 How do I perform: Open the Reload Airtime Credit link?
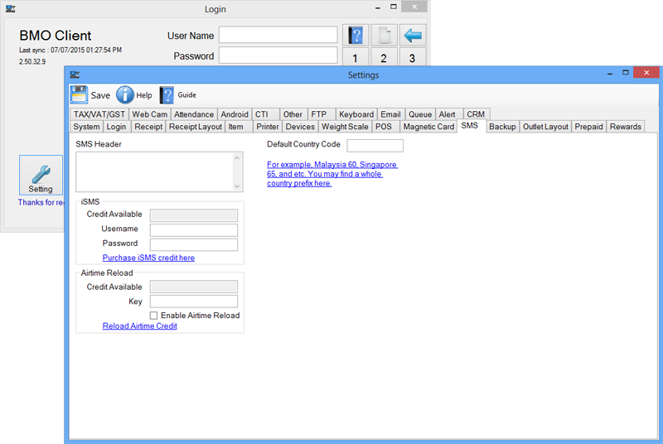coord(139,326)
